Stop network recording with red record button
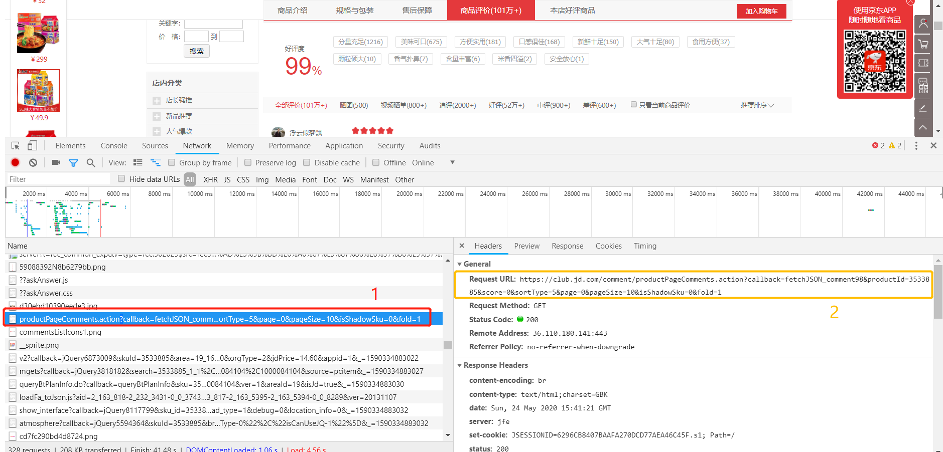This screenshot has height=452, width=943. coord(15,162)
